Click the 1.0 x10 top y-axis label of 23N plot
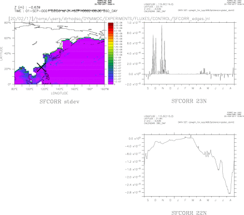This screenshot has height=215, width=244. click(x=135, y=23)
